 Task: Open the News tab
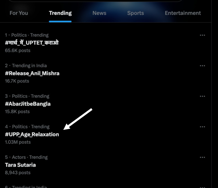tap(99, 13)
